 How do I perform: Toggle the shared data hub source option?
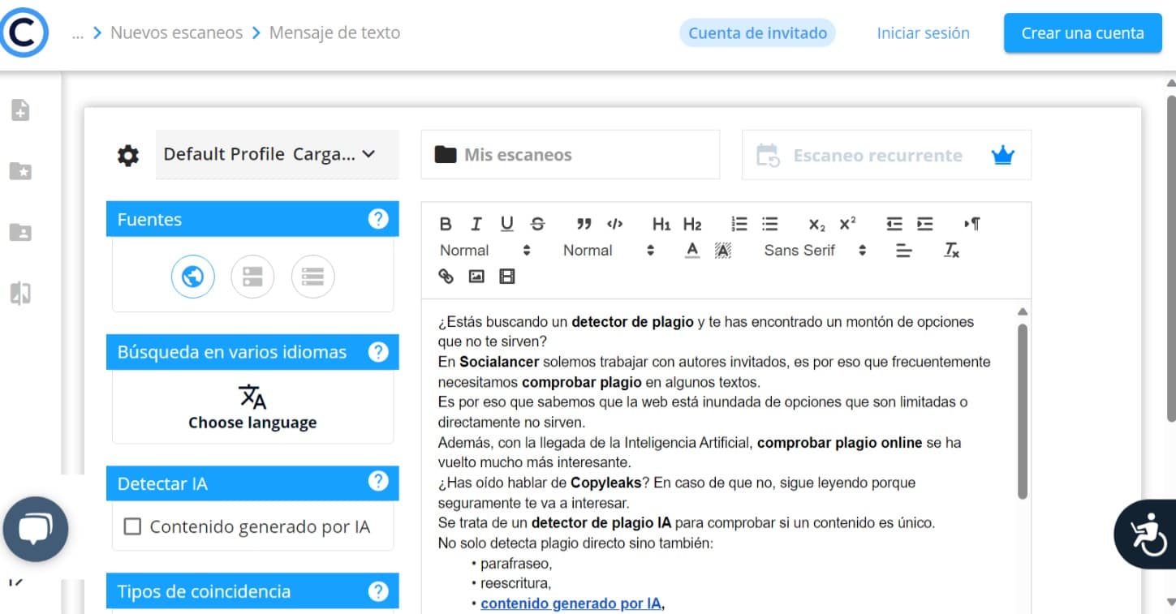coord(312,277)
